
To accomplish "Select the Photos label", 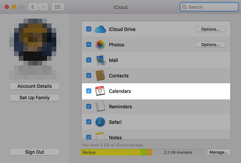I will point(117,45).
